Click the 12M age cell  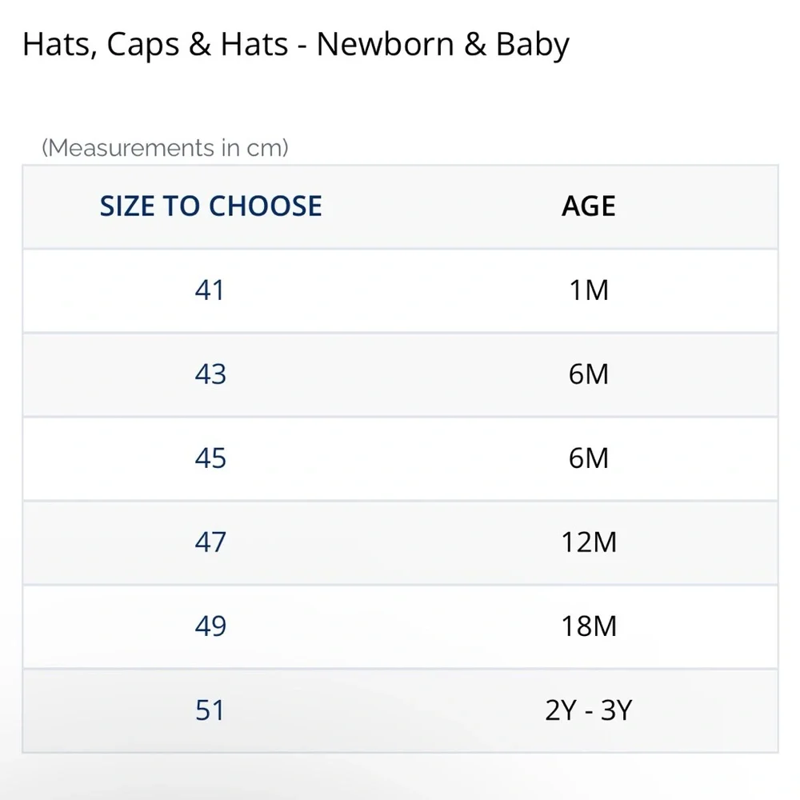coord(589,542)
